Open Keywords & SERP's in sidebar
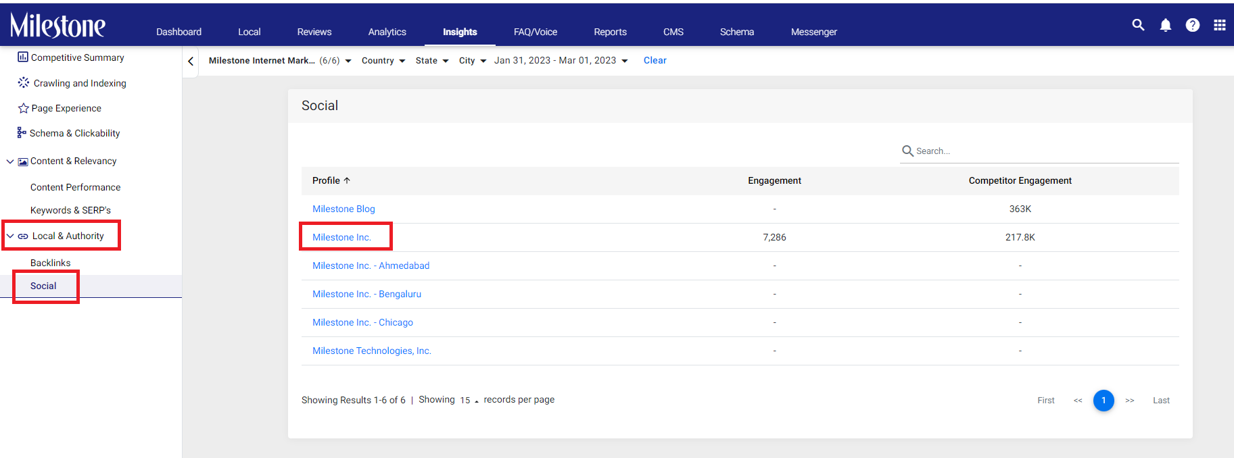 [x=70, y=210]
